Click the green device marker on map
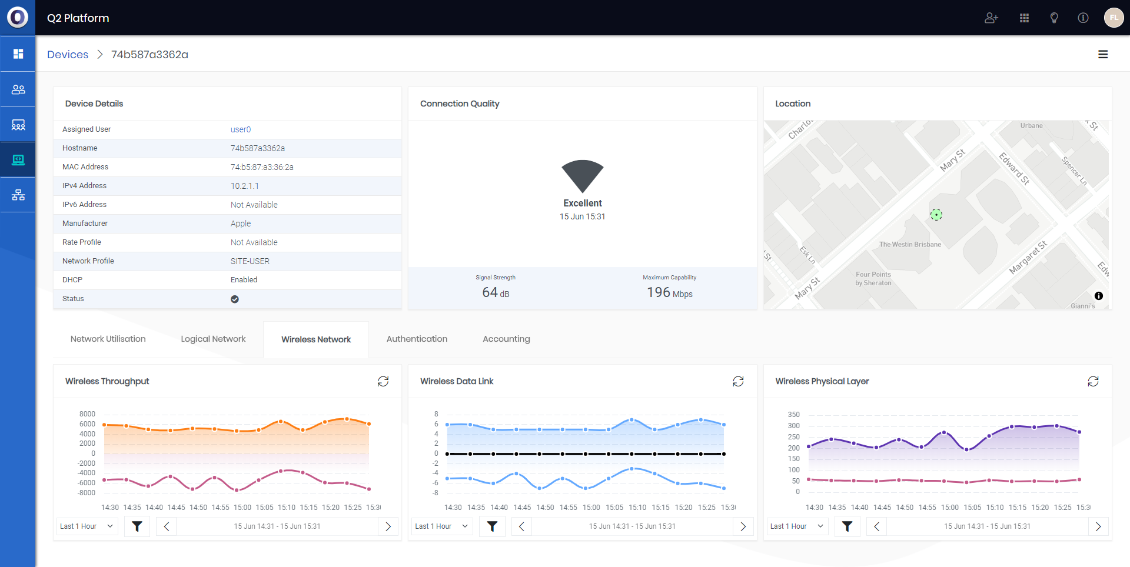The width and height of the screenshot is (1130, 567). point(936,215)
